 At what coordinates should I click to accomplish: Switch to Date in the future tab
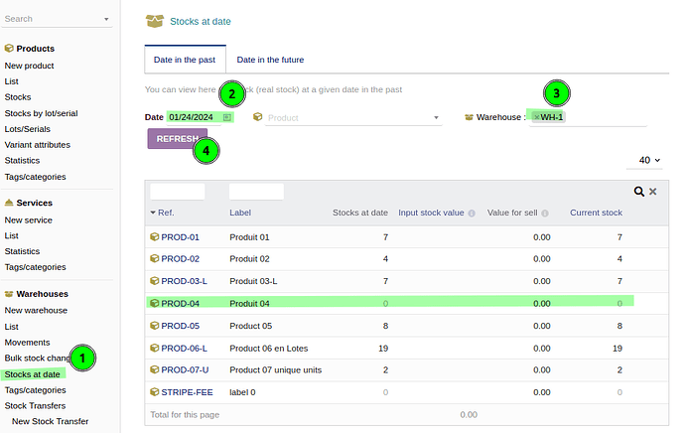[270, 60]
